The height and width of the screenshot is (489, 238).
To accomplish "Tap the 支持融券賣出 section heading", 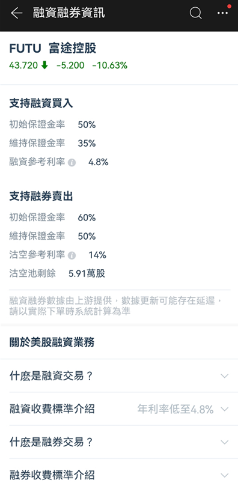I will [x=41, y=197].
